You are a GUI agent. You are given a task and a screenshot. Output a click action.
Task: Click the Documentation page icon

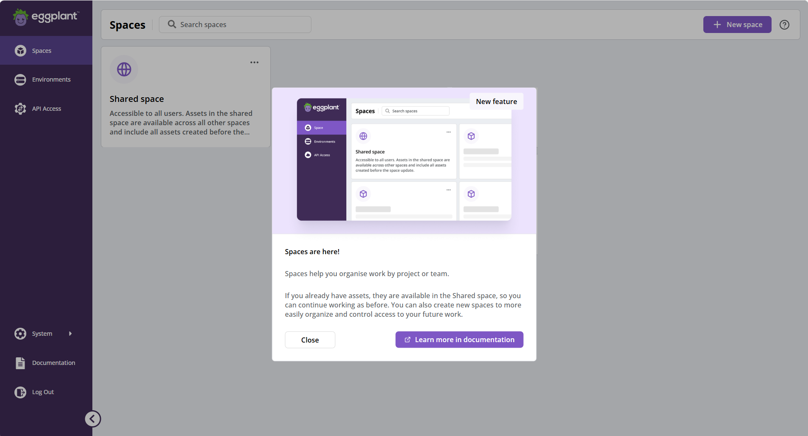pos(20,363)
